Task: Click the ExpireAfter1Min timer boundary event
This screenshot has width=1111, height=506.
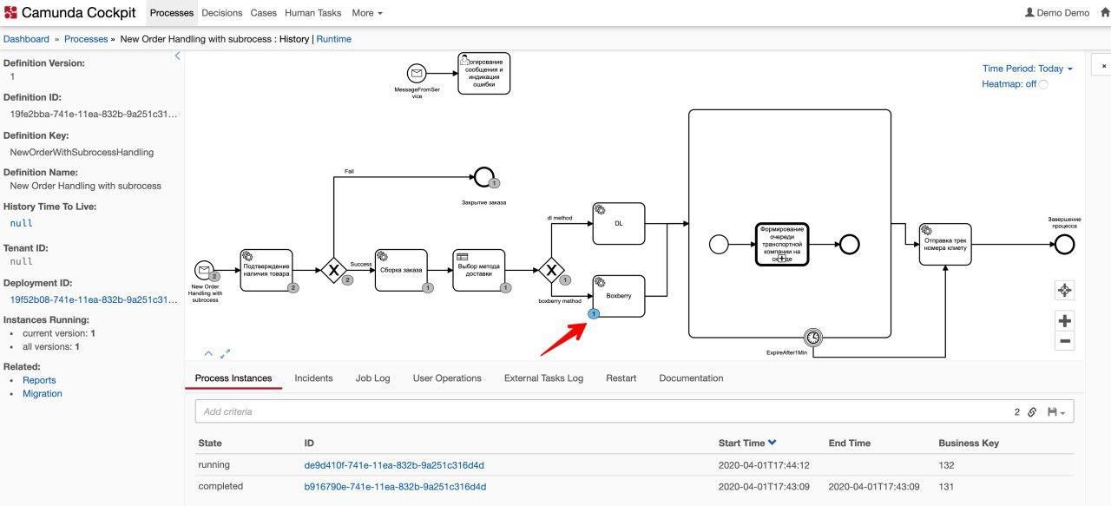Action: (812, 337)
